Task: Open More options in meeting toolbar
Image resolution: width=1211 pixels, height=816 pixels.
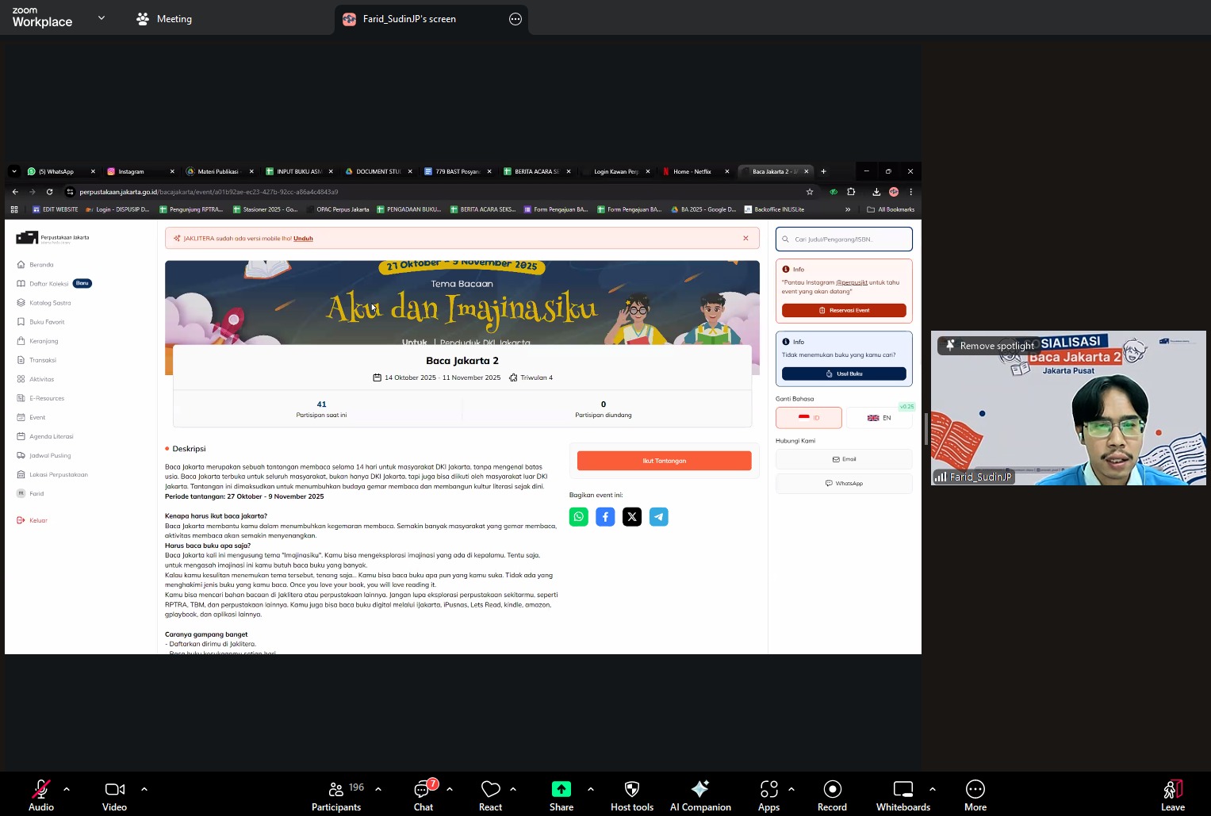Action: [975, 795]
